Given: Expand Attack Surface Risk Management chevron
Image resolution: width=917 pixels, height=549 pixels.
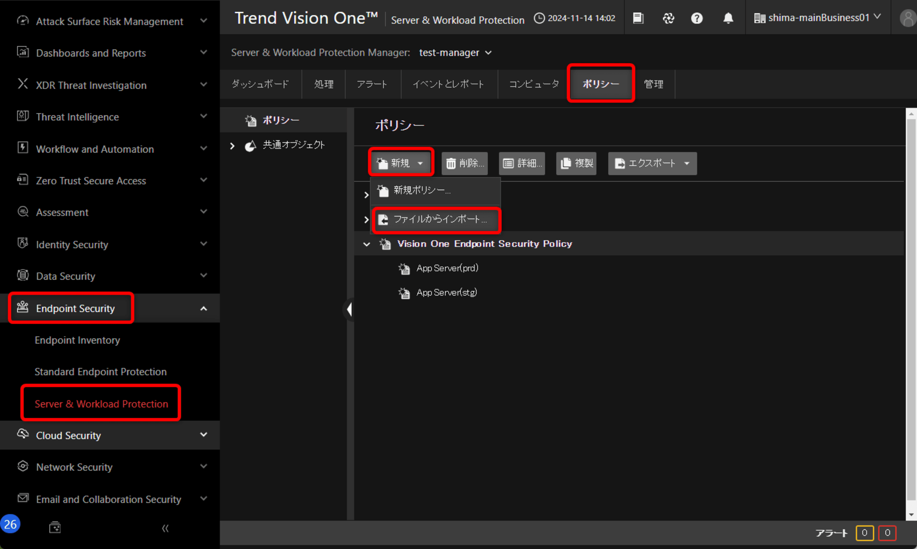Looking at the screenshot, I should pos(204,21).
